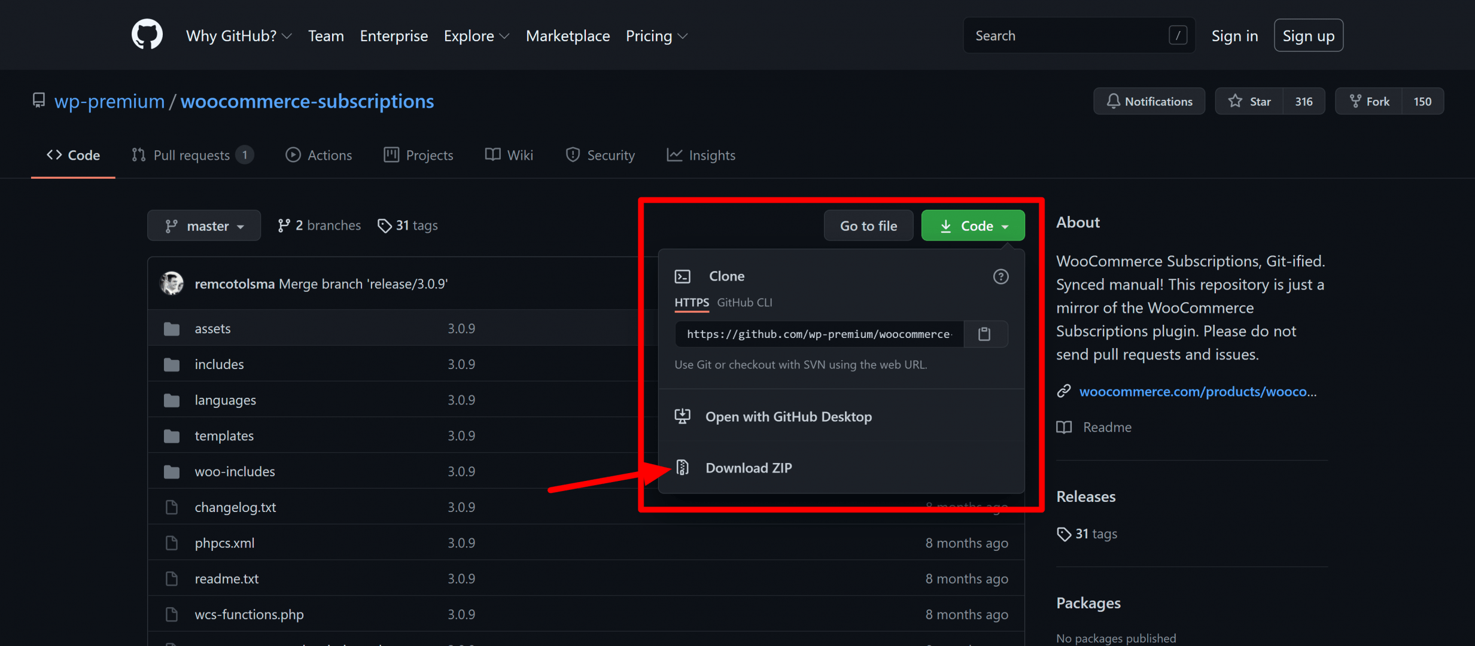Select the HTTPS clone URL field
This screenshot has width=1475, height=646.
click(x=819, y=334)
